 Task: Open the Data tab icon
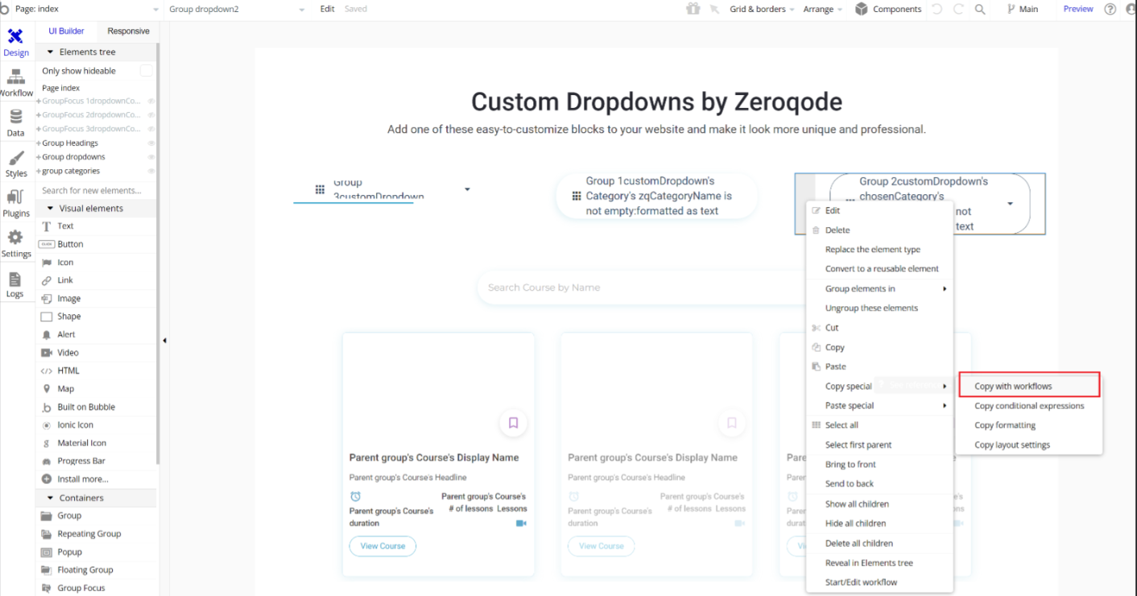coord(15,123)
